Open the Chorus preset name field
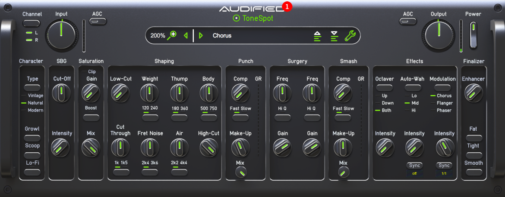The height and width of the screenshot is (197, 505). point(222,36)
